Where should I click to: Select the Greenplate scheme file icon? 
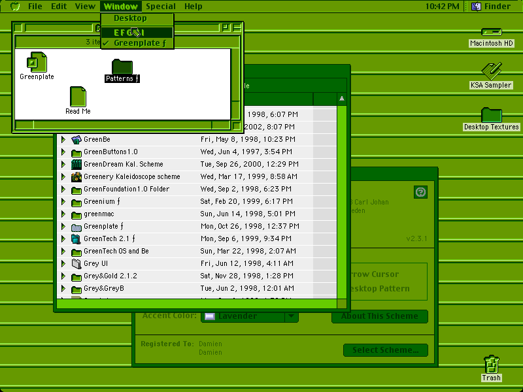pyautogui.click(x=37, y=62)
